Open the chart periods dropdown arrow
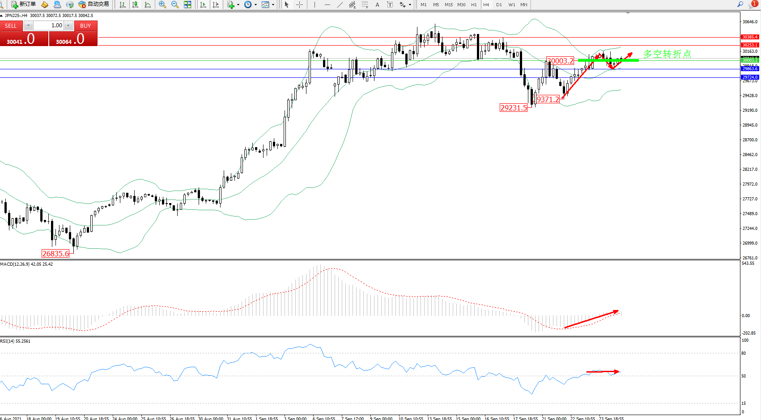 click(256, 4)
